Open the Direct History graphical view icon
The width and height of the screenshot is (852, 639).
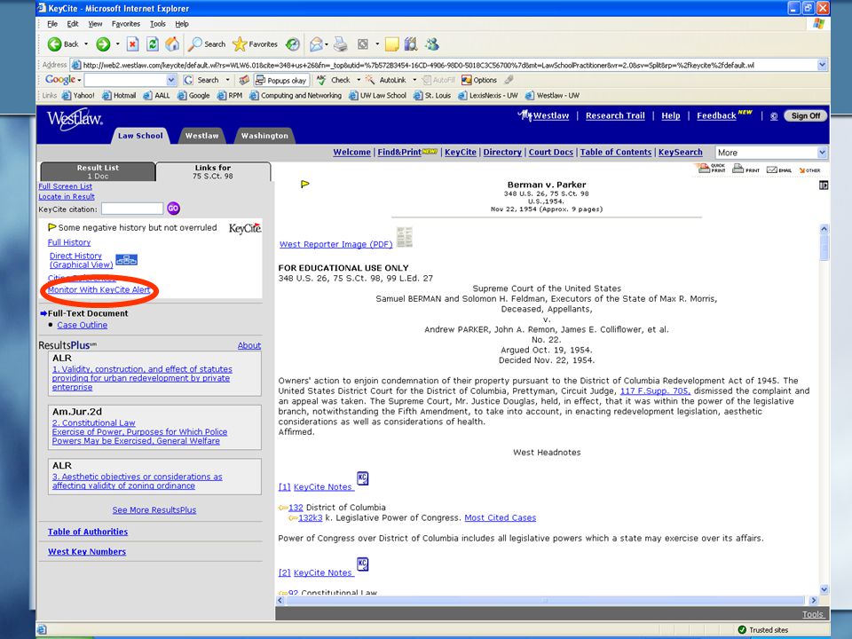pyautogui.click(x=127, y=260)
